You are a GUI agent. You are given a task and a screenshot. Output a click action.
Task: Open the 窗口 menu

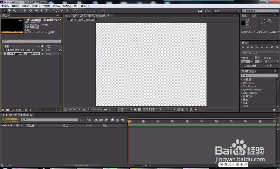tap(76, 6)
